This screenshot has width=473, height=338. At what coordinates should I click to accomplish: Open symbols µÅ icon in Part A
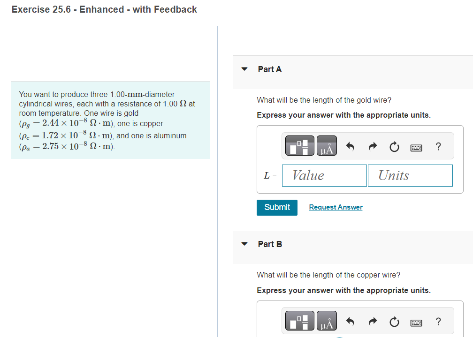327,145
